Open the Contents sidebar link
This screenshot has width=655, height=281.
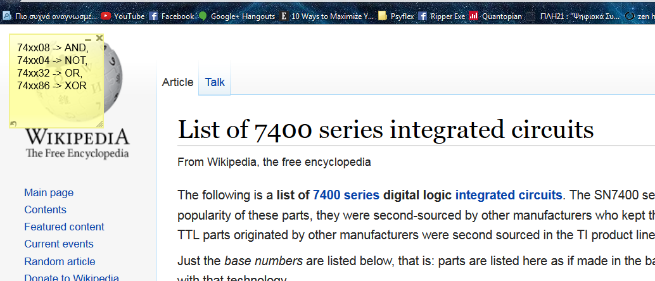(x=45, y=209)
